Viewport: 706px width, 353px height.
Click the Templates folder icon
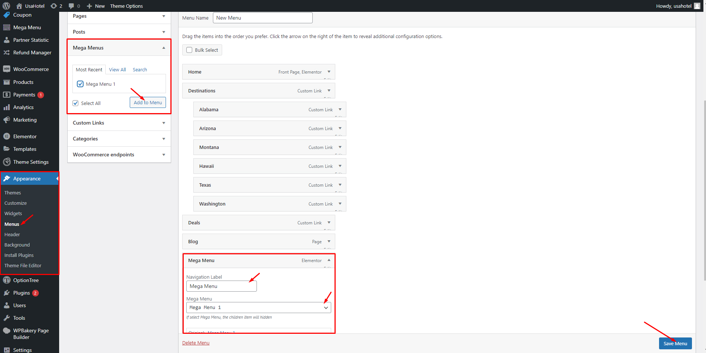tap(7, 149)
